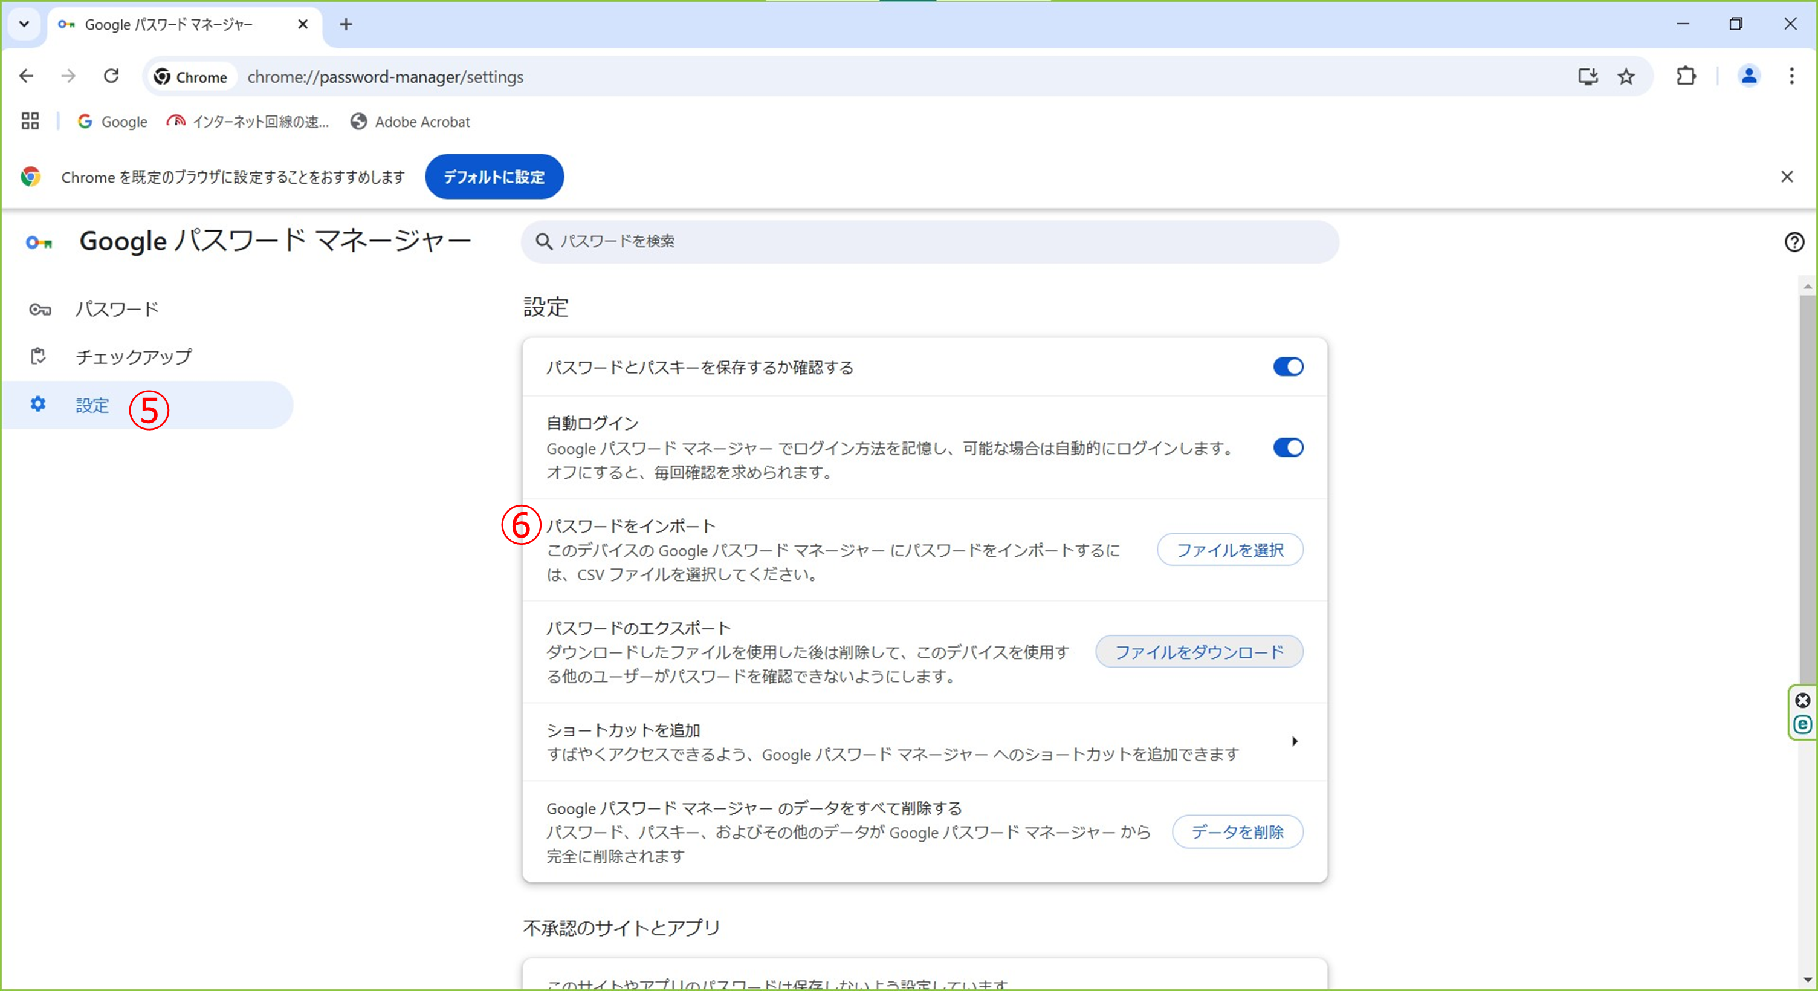Click the profile avatar icon
1818x991 pixels.
coord(1748,76)
